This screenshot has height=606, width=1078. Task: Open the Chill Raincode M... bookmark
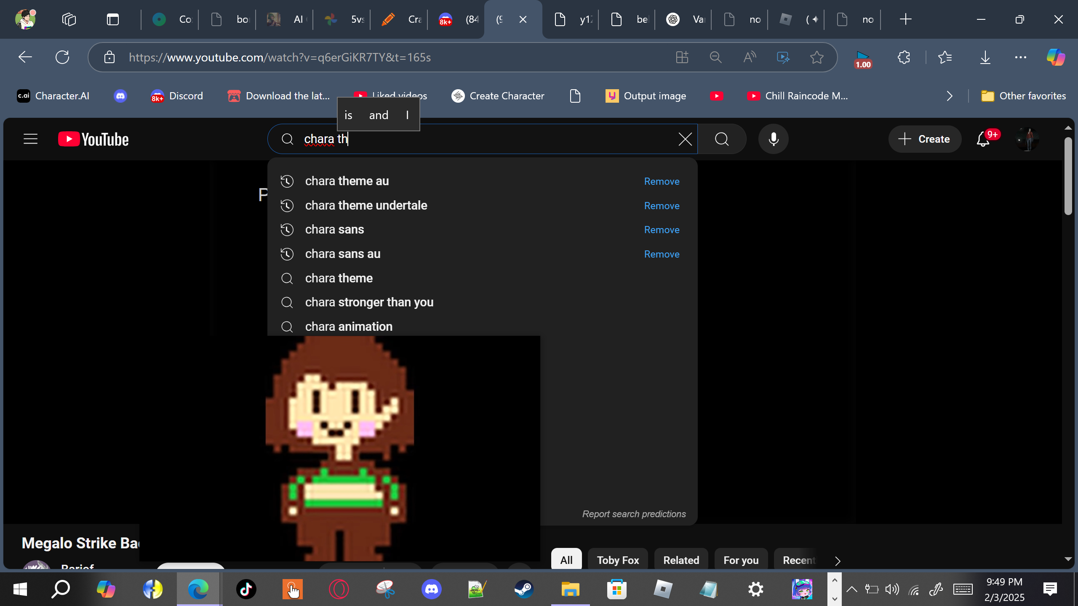pyautogui.click(x=798, y=96)
